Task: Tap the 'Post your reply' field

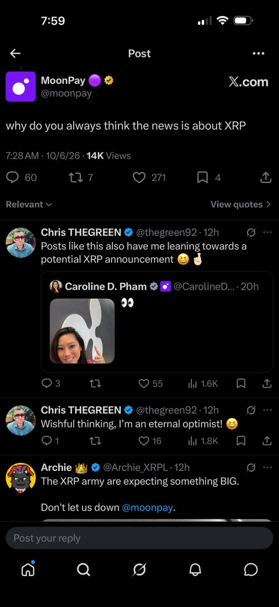Action: 139,538
